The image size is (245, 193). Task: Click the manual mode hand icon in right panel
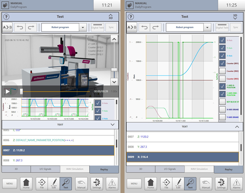click(x=130, y=5)
